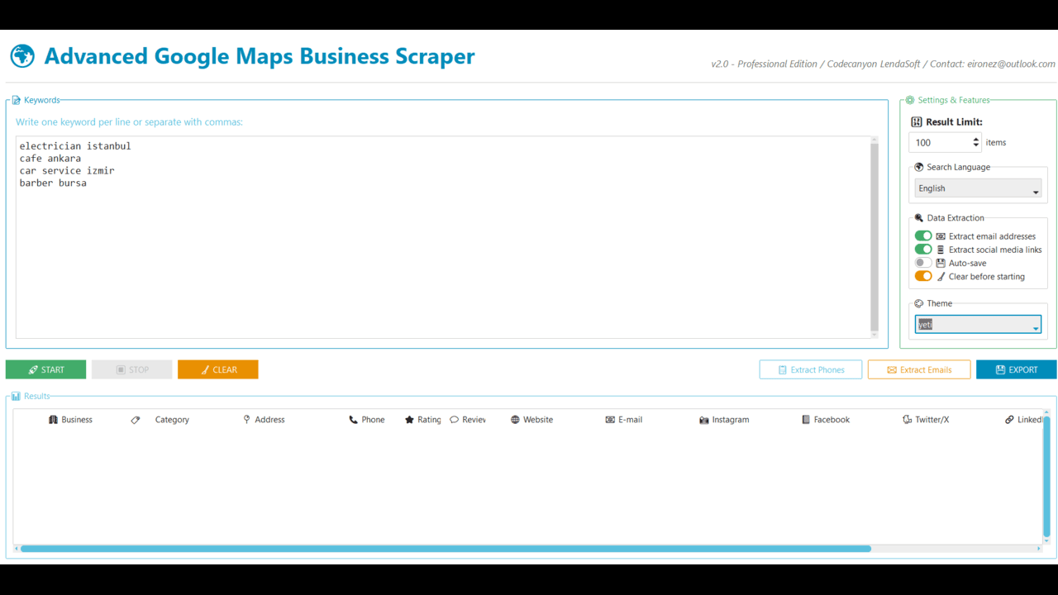Click the Address column pin icon
This screenshot has height=595, width=1058.
coord(246,420)
